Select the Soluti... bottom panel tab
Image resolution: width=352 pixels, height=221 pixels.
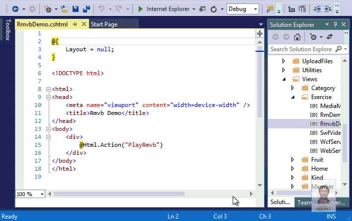click(280, 202)
